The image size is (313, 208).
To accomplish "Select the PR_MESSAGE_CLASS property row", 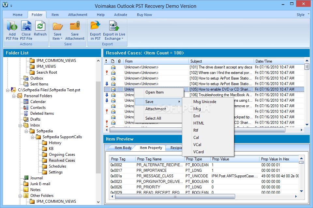I will 204,176.
